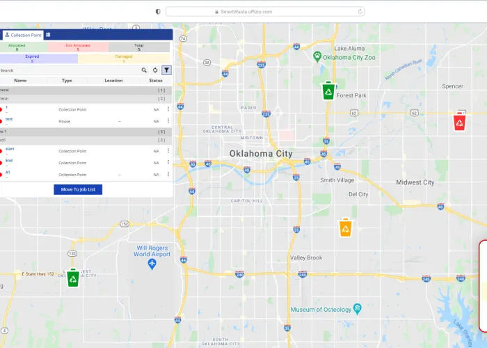Filter by the Expired status tile
Image resolution: width=487 pixels, height=348 pixels.
[32, 58]
